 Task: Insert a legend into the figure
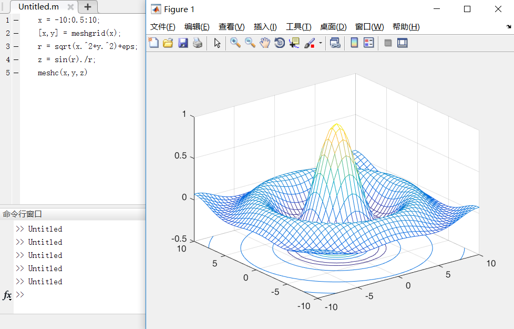pos(368,43)
